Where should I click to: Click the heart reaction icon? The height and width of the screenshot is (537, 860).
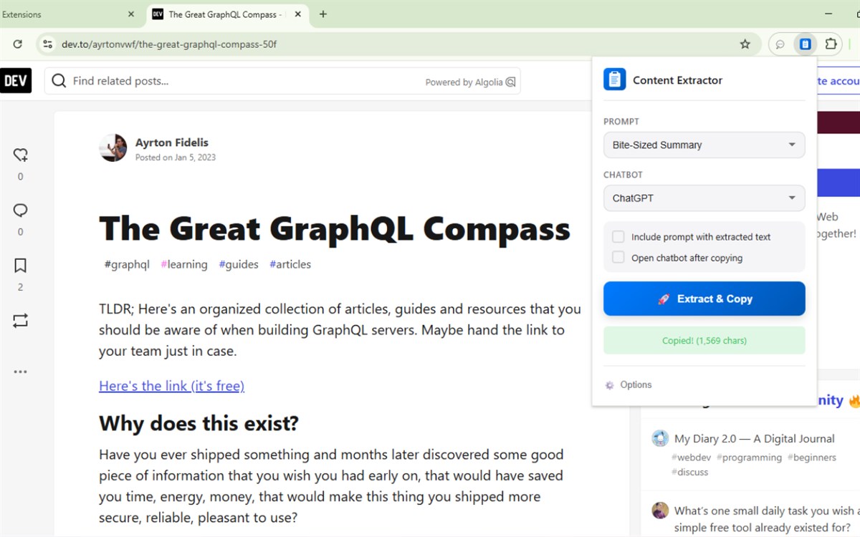tap(20, 155)
